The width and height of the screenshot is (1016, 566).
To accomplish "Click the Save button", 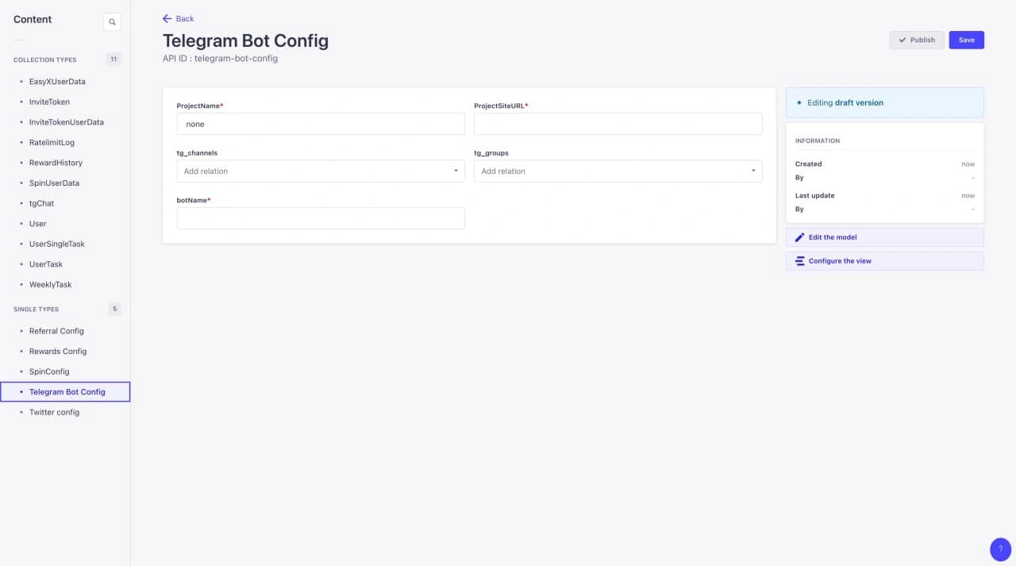I will pos(966,40).
